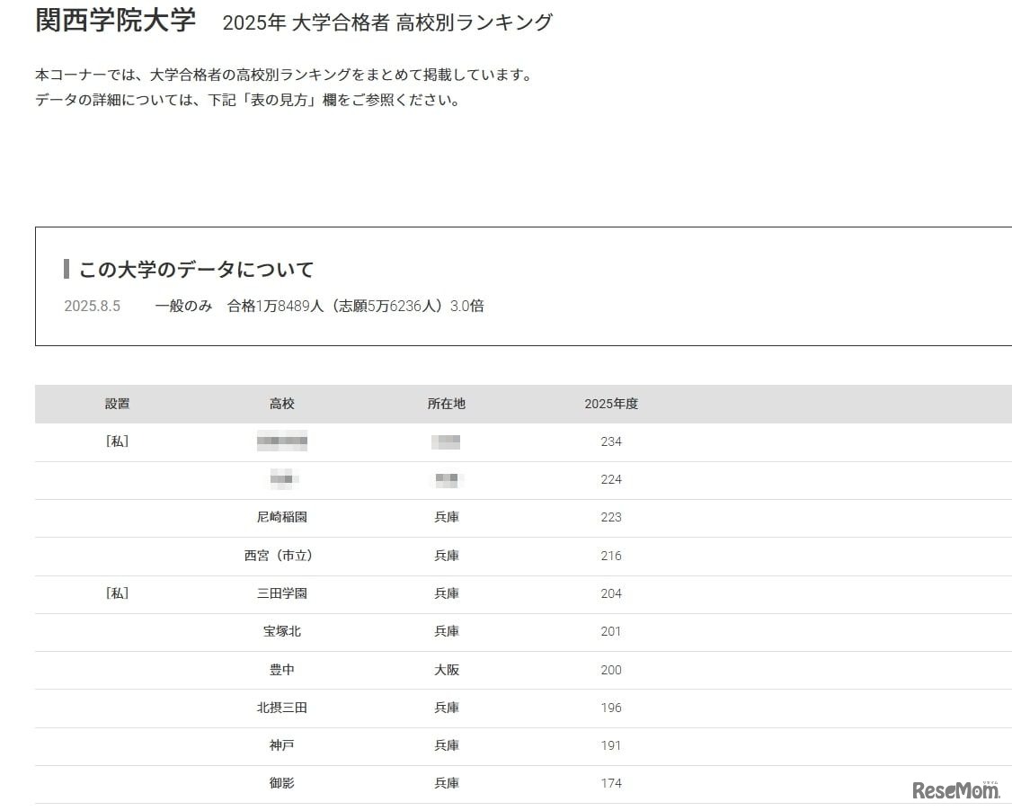The width and height of the screenshot is (1012, 811).
Task: Select the 宝塚北 school entry
Action: click(x=283, y=632)
